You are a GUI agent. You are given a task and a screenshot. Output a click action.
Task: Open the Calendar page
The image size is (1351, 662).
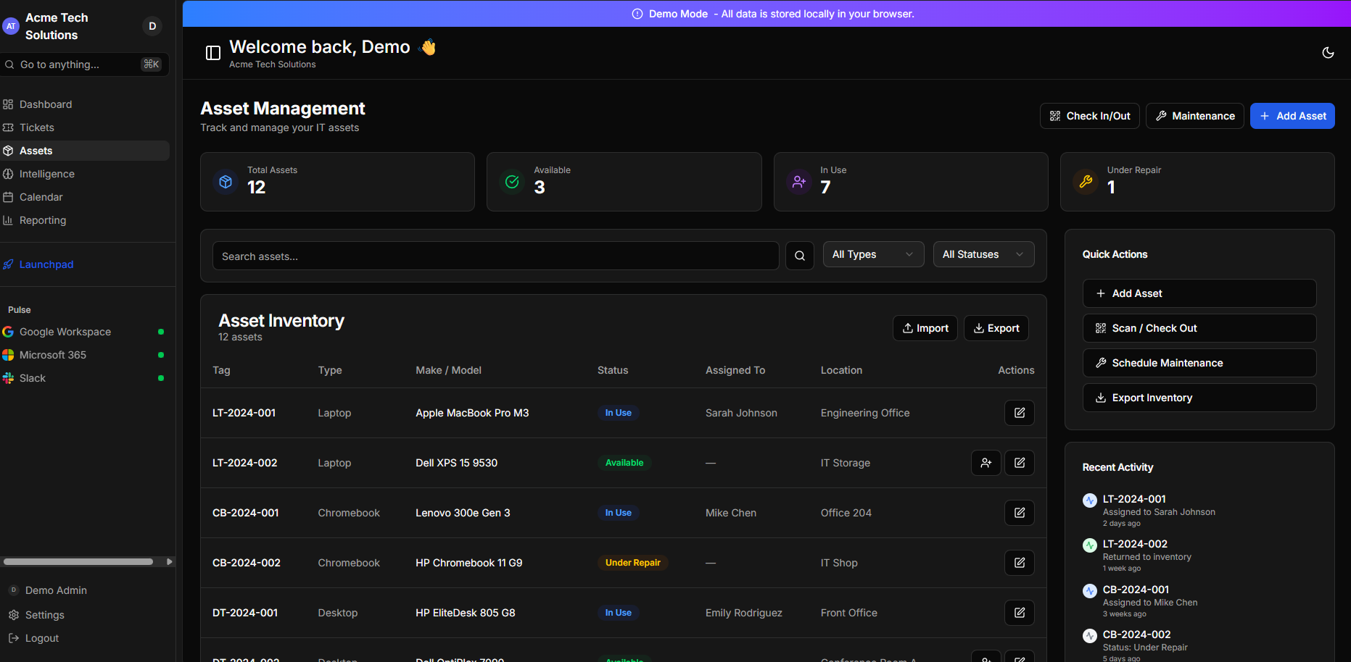tap(85, 197)
